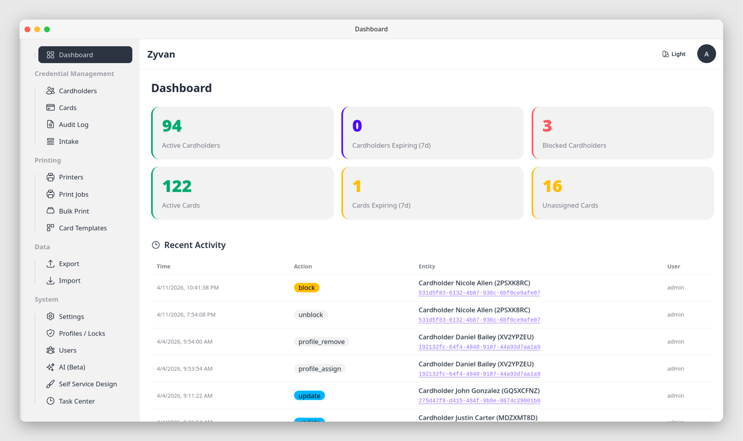
Task: Navigate to Card Templates label
Action: click(x=83, y=228)
